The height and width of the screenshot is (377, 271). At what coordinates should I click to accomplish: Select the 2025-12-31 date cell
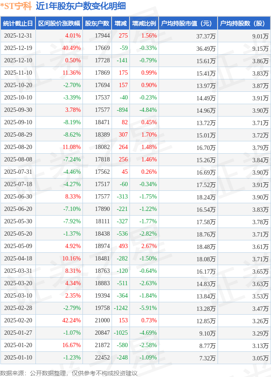pyautogui.click(x=18, y=36)
